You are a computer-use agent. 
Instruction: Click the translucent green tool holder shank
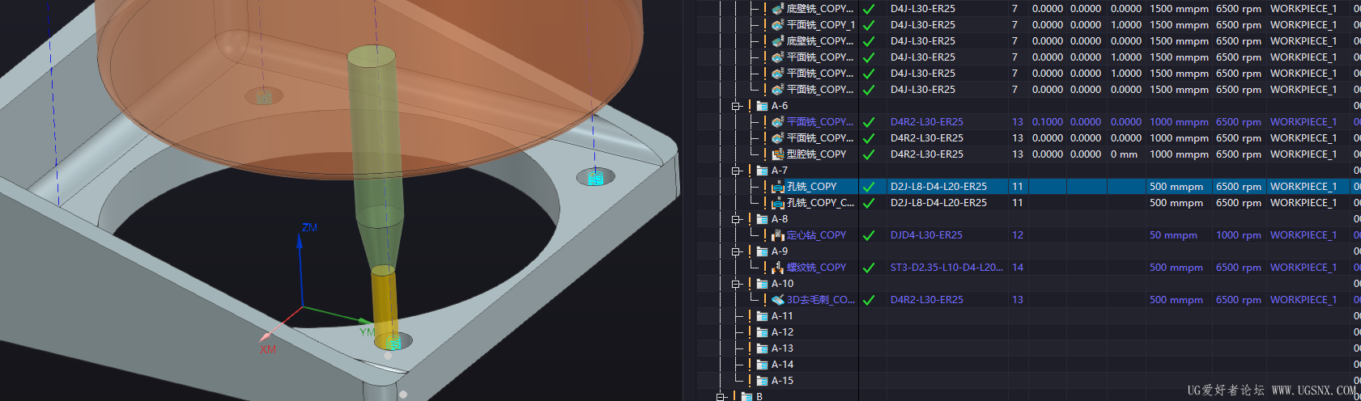[x=374, y=137]
